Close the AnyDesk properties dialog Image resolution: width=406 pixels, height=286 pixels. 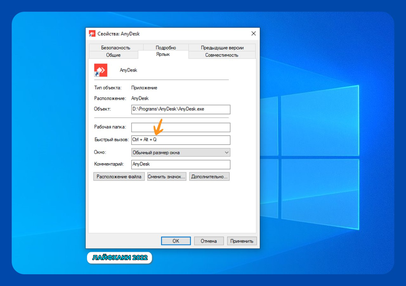[x=253, y=34]
